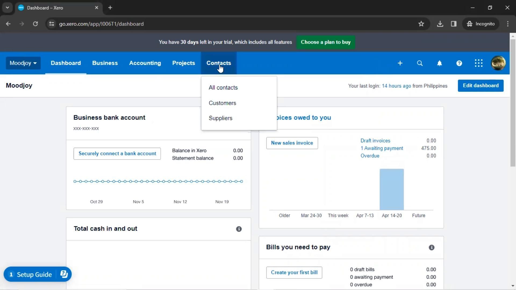Click the help question mark icon
Screen dimensions: 516x290
(459, 63)
